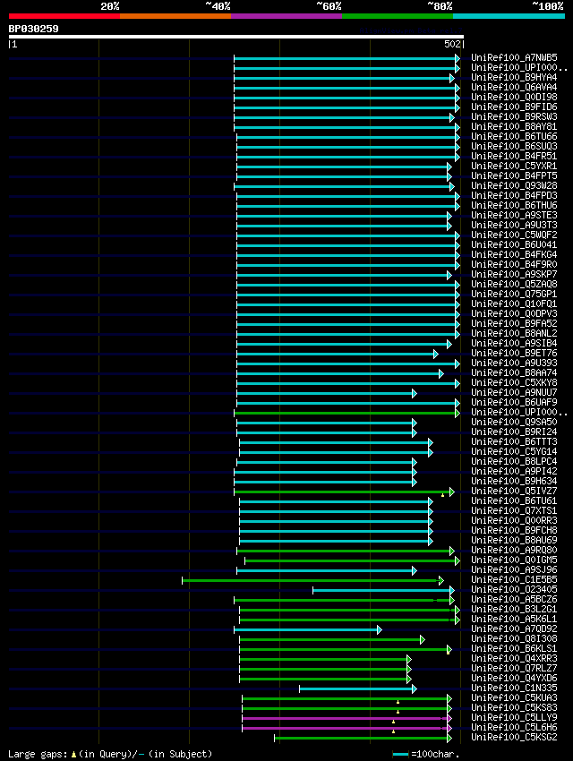This screenshot has width=573, height=761.
Task: Select the UniRef100_Q93W28 label
Action: coord(514,185)
